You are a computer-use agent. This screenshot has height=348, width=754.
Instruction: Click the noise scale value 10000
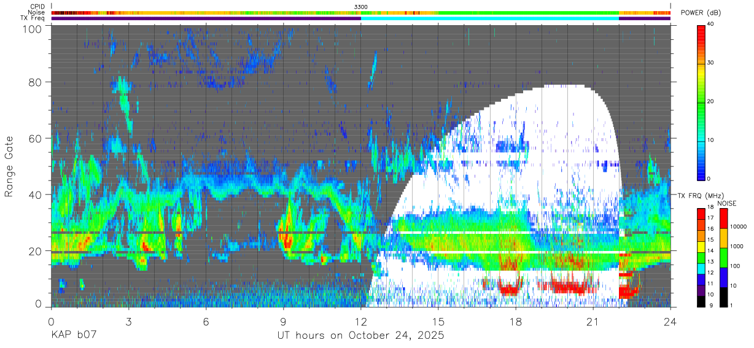[x=739, y=226]
